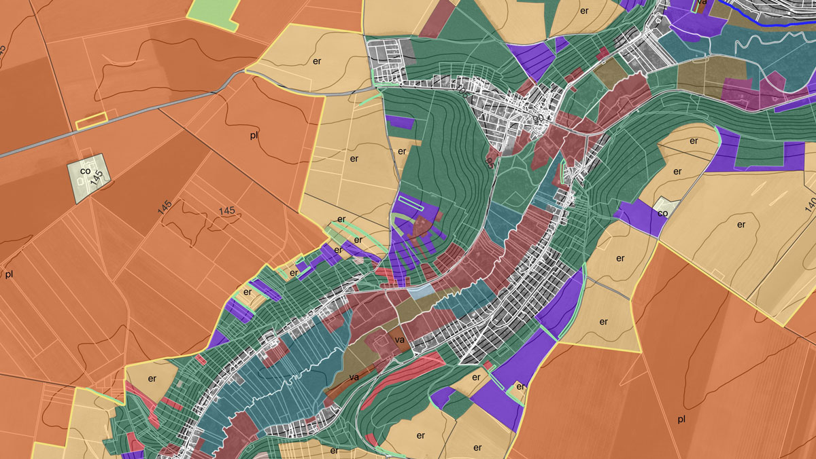Select the 'pl' label in the upper orange field

pyautogui.click(x=254, y=135)
